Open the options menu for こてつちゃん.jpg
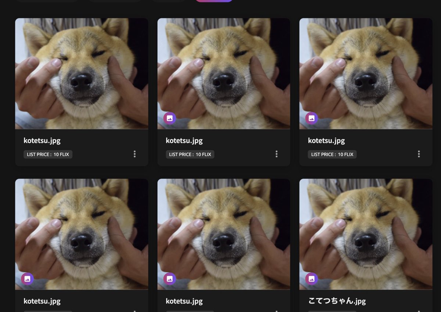This screenshot has height=312, width=441. (419, 310)
